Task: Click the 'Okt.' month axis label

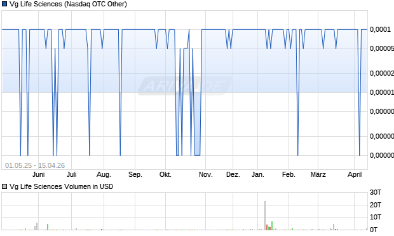Action: (x=165, y=174)
